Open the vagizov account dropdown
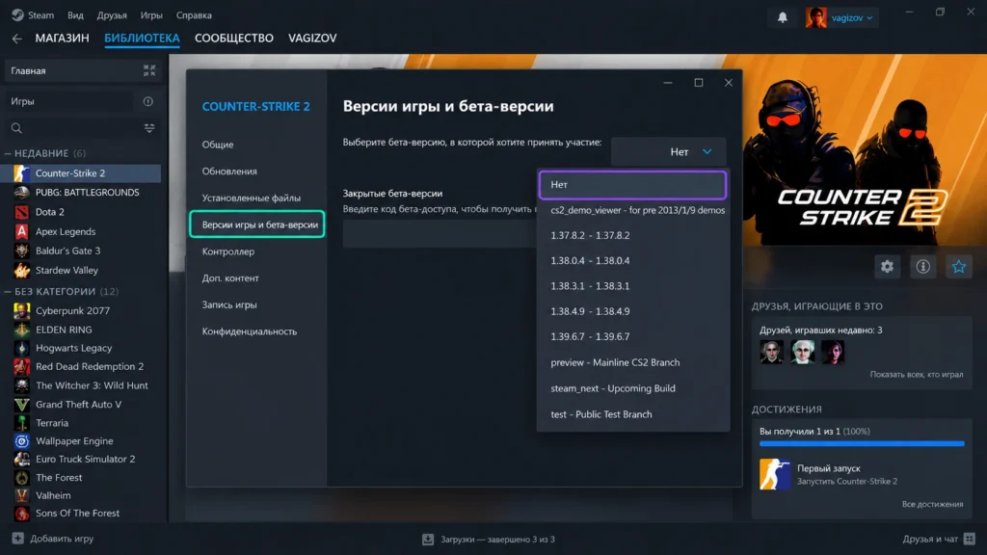Image resolution: width=987 pixels, height=555 pixels. tap(852, 17)
